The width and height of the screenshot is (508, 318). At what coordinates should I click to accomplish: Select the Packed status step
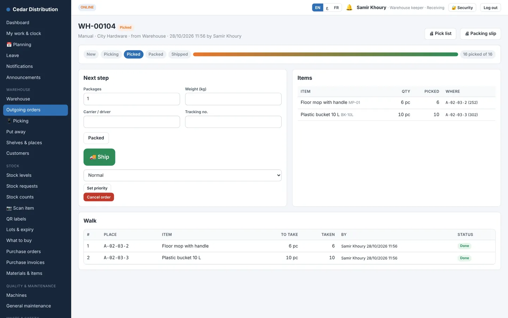tap(156, 54)
